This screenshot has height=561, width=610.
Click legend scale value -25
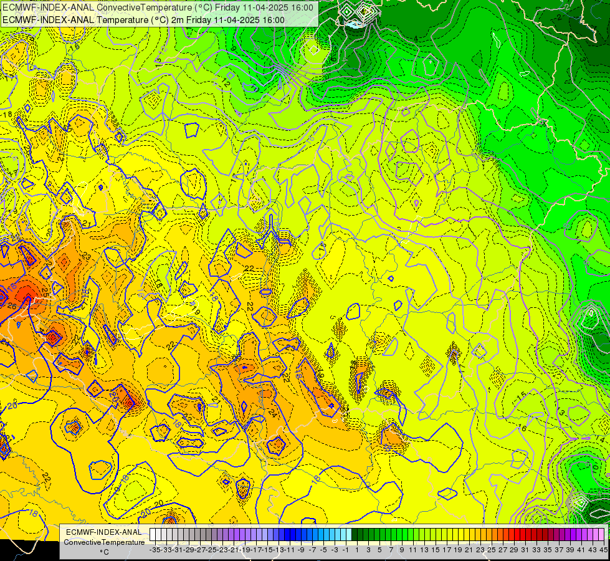[211, 550]
